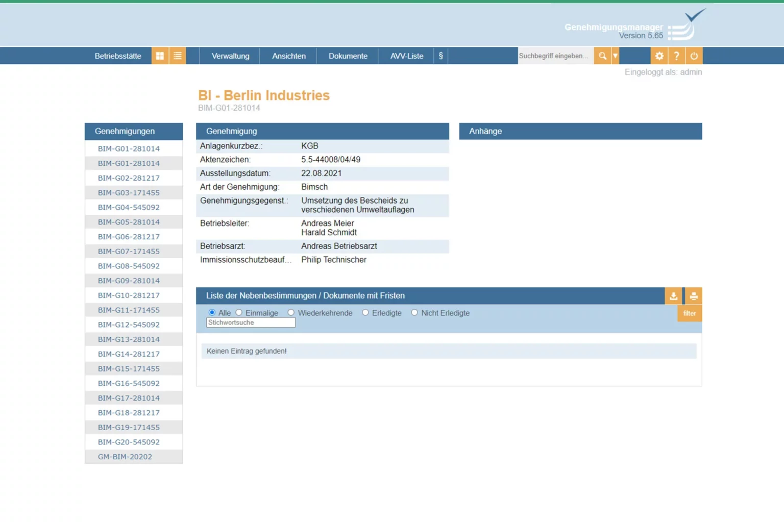Choose the Nicht Erledigte filter option
784x522 pixels.
414,313
